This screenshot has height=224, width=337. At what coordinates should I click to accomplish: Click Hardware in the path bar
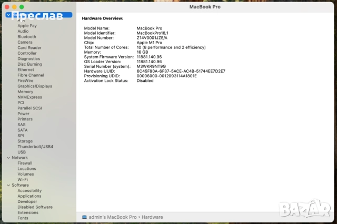point(152,217)
